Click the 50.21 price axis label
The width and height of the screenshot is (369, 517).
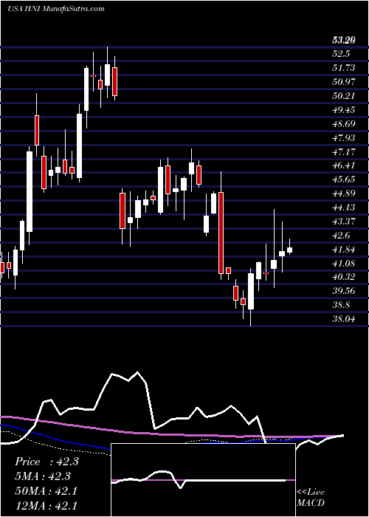point(344,96)
